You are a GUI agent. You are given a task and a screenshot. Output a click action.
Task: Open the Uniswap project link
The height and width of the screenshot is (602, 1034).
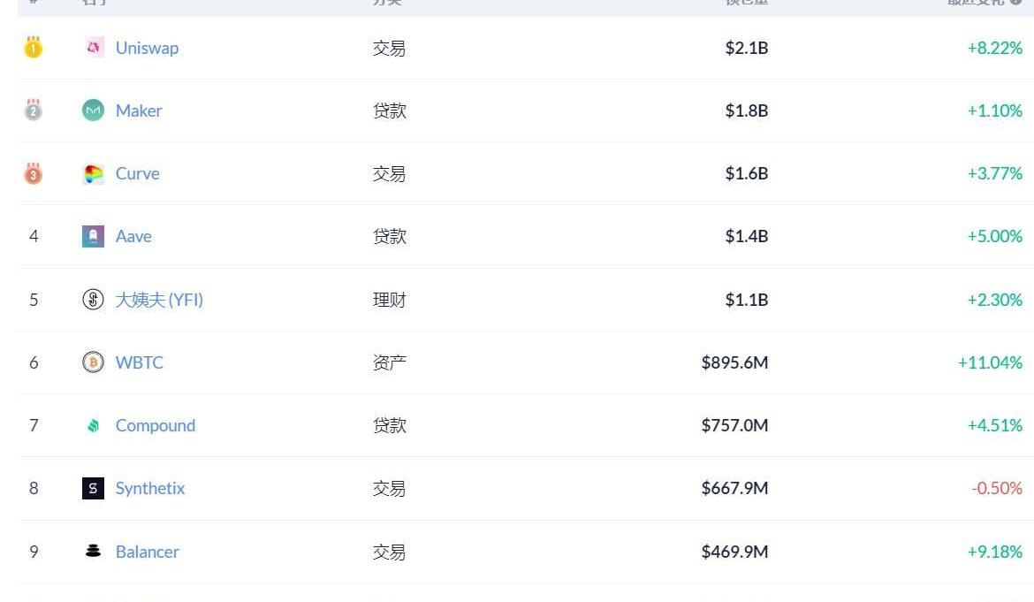coord(147,48)
